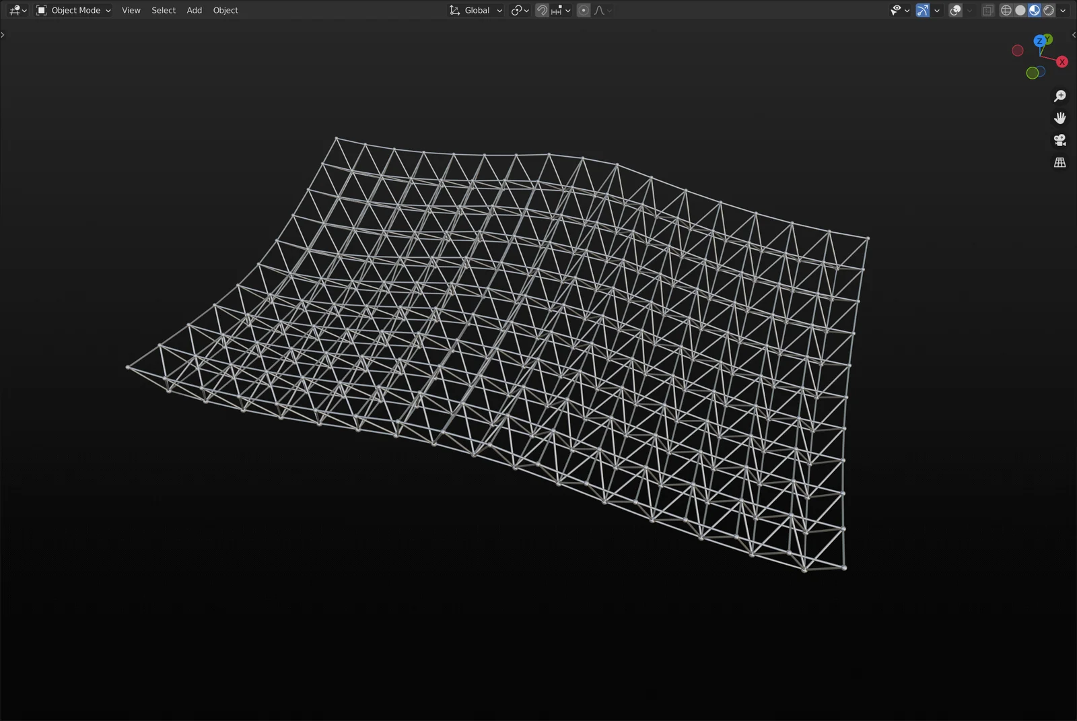This screenshot has height=721, width=1077.
Task: Open the View menu
Action: pyautogui.click(x=131, y=10)
